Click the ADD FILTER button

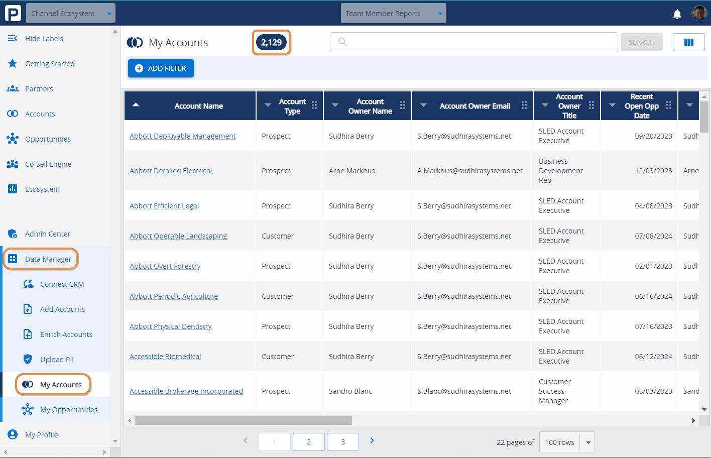[161, 68]
